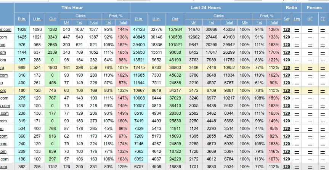Select the pink cell showing 87%
329x170 pixels.
pyautogui.click(x=123, y=83)
